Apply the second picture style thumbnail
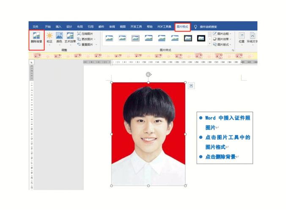 click(x=122, y=38)
